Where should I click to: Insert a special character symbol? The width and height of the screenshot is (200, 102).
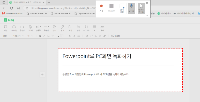pos(100,36)
